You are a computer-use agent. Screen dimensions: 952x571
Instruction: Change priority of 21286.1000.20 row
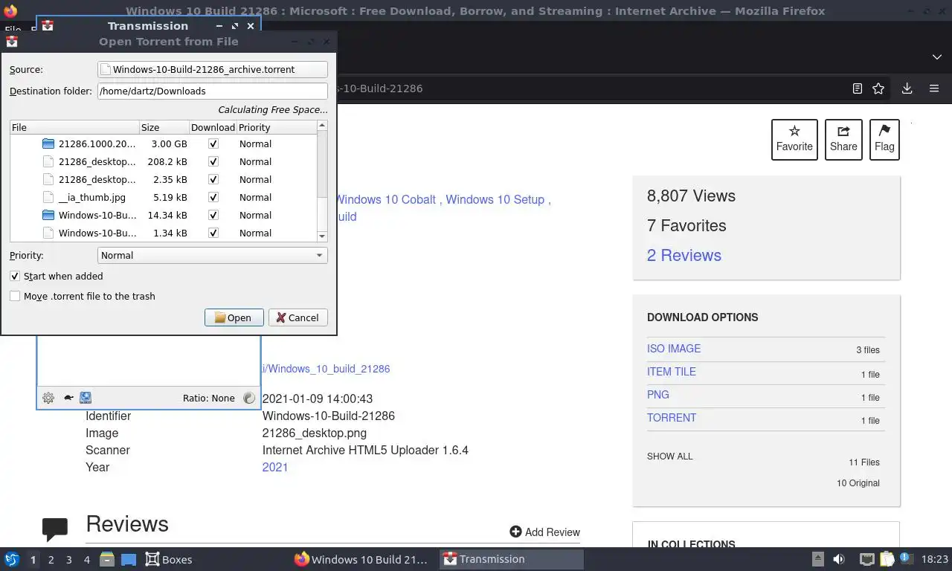[255, 143]
